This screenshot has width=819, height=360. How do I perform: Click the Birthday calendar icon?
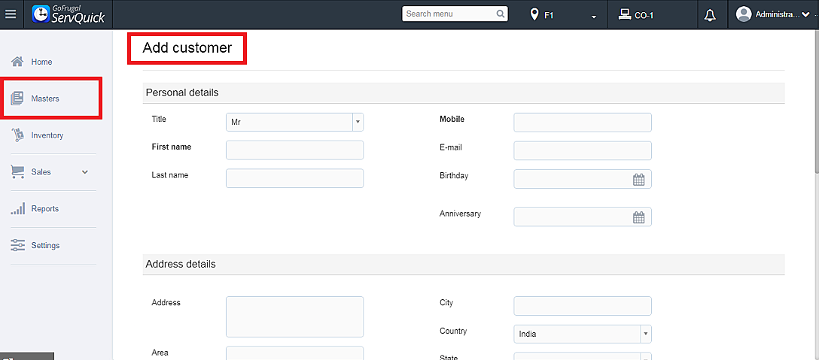[x=638, y=180]
